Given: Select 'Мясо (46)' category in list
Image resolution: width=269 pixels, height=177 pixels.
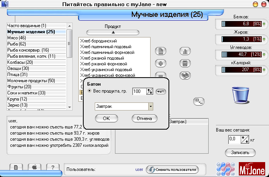Looking at the screenshot, I should 17,38.
